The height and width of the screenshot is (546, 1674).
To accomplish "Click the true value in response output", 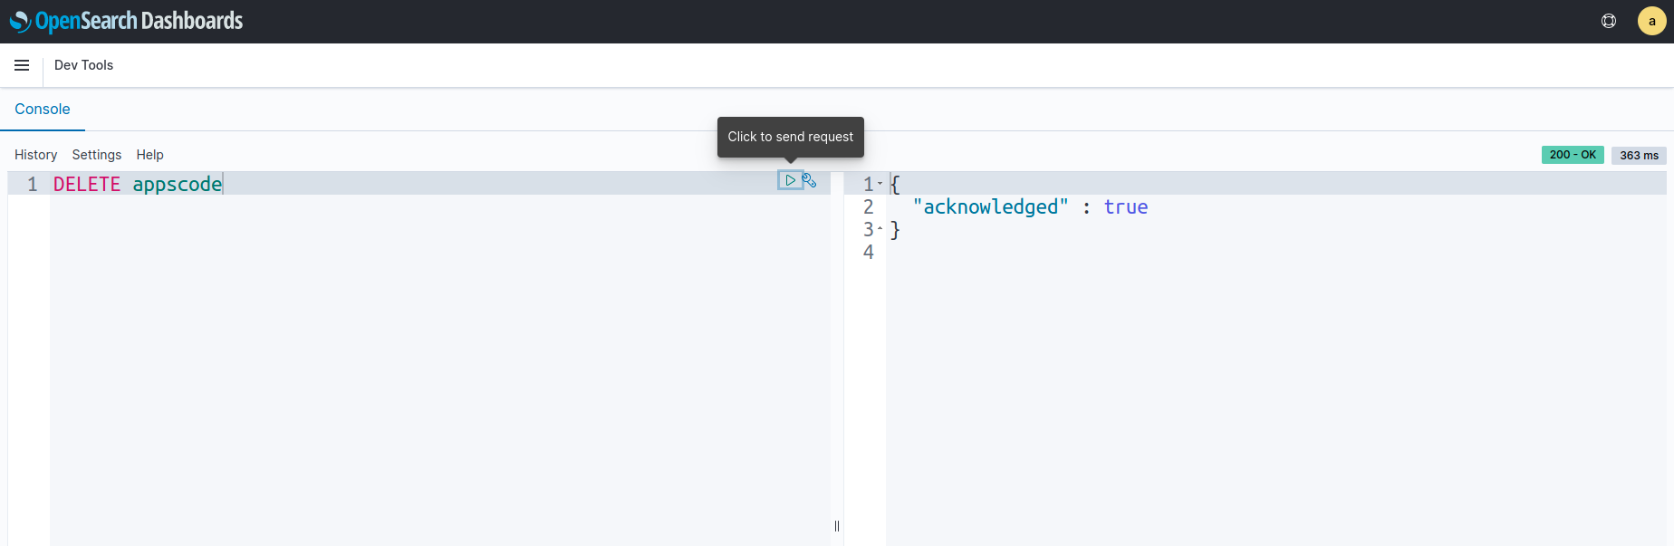I will pyautogui.click(x=1125, y=206).
